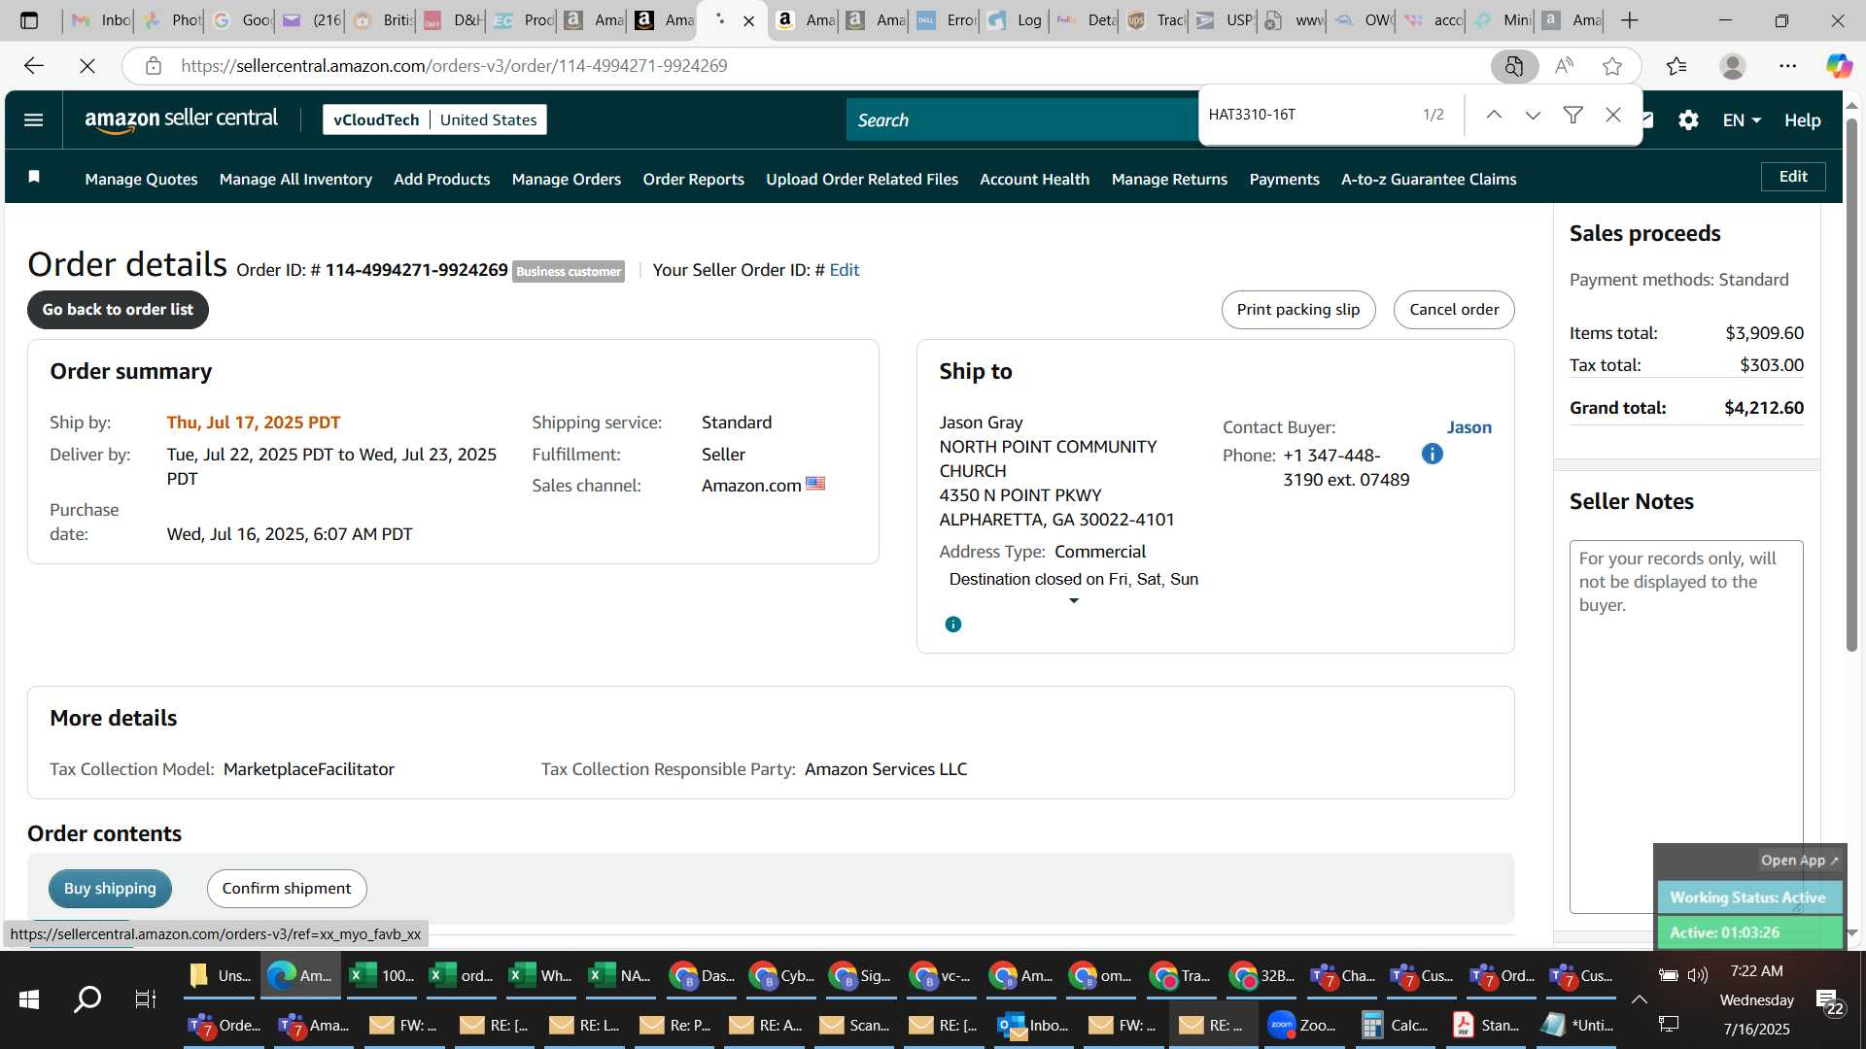1866x1049 pixels.
Task: Contact buyer Jason link
Action: point(1469,427)
